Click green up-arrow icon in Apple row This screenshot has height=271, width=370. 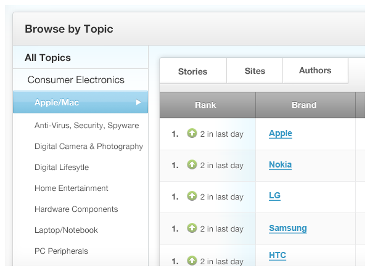[192, 134]
